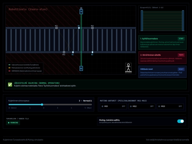This screenshot has width=192, height=144.
Task: Click the yellow legend marker for muting active
Action: pyautogui.click(x=10, y=68)
